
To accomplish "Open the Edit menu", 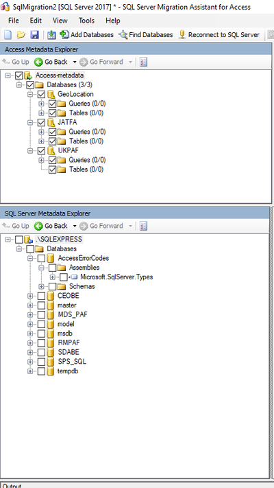I will (x=36, y=21).
